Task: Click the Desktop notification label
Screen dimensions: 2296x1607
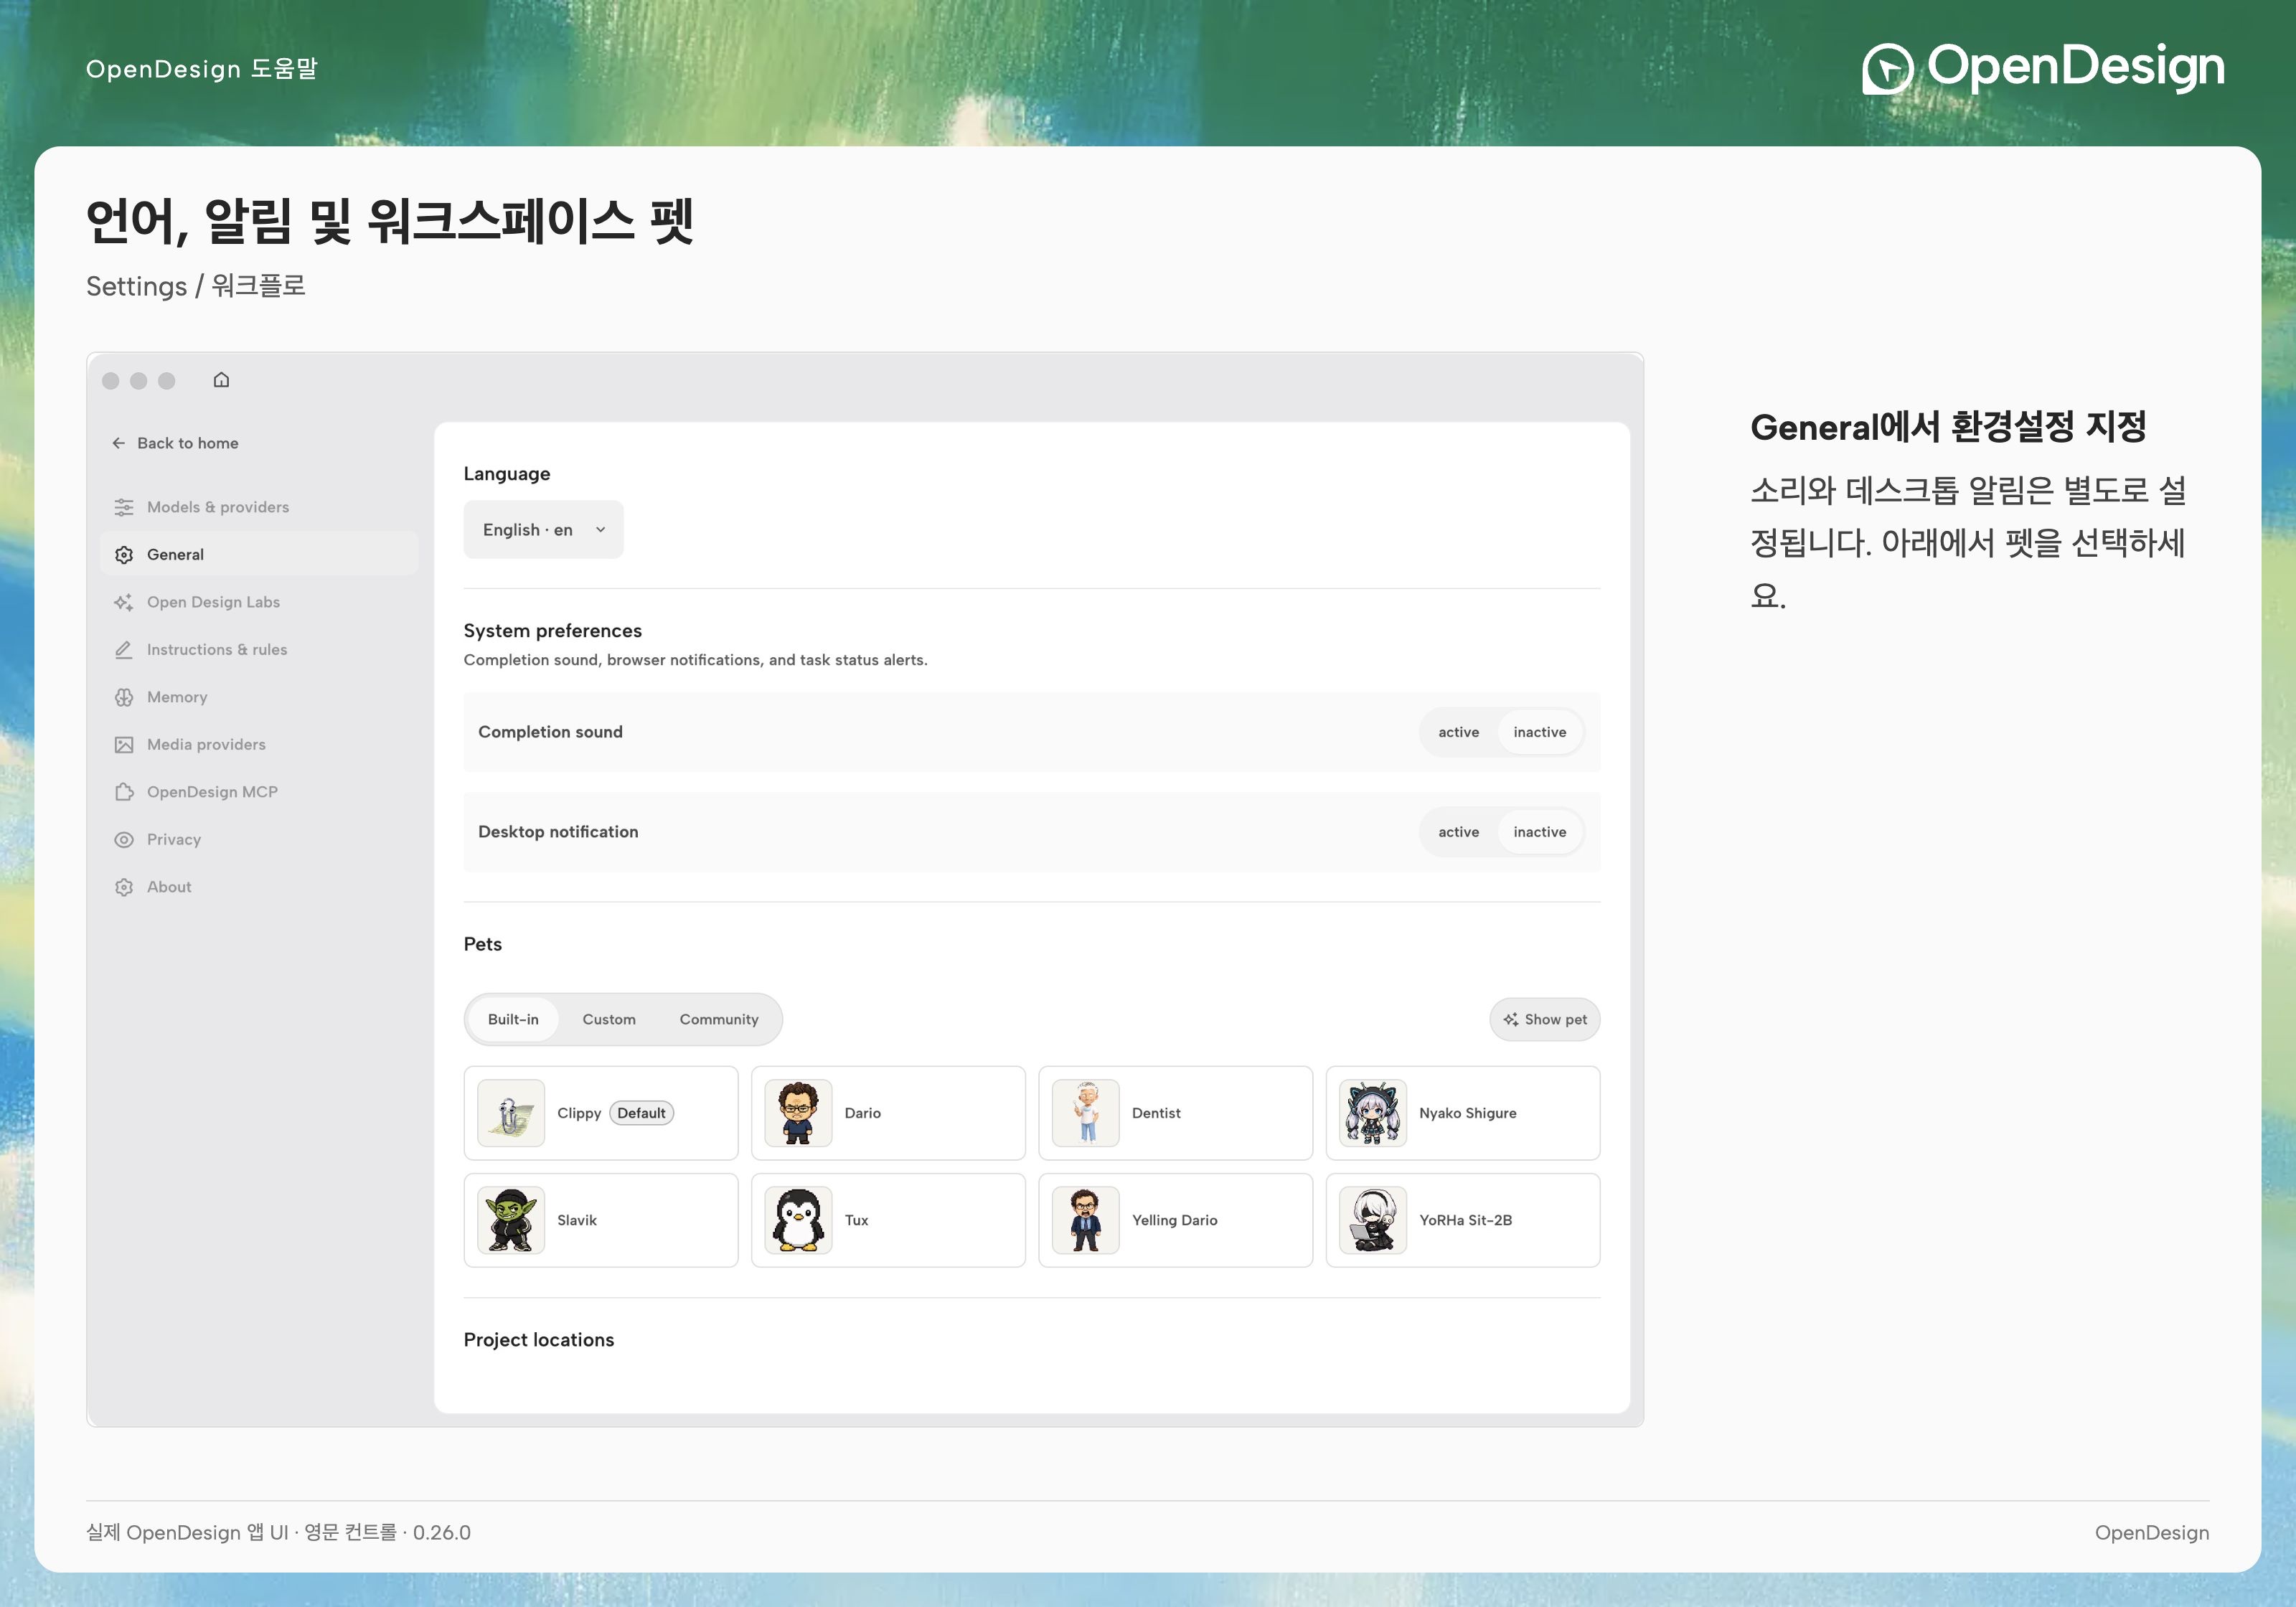Action: [558, 832]
